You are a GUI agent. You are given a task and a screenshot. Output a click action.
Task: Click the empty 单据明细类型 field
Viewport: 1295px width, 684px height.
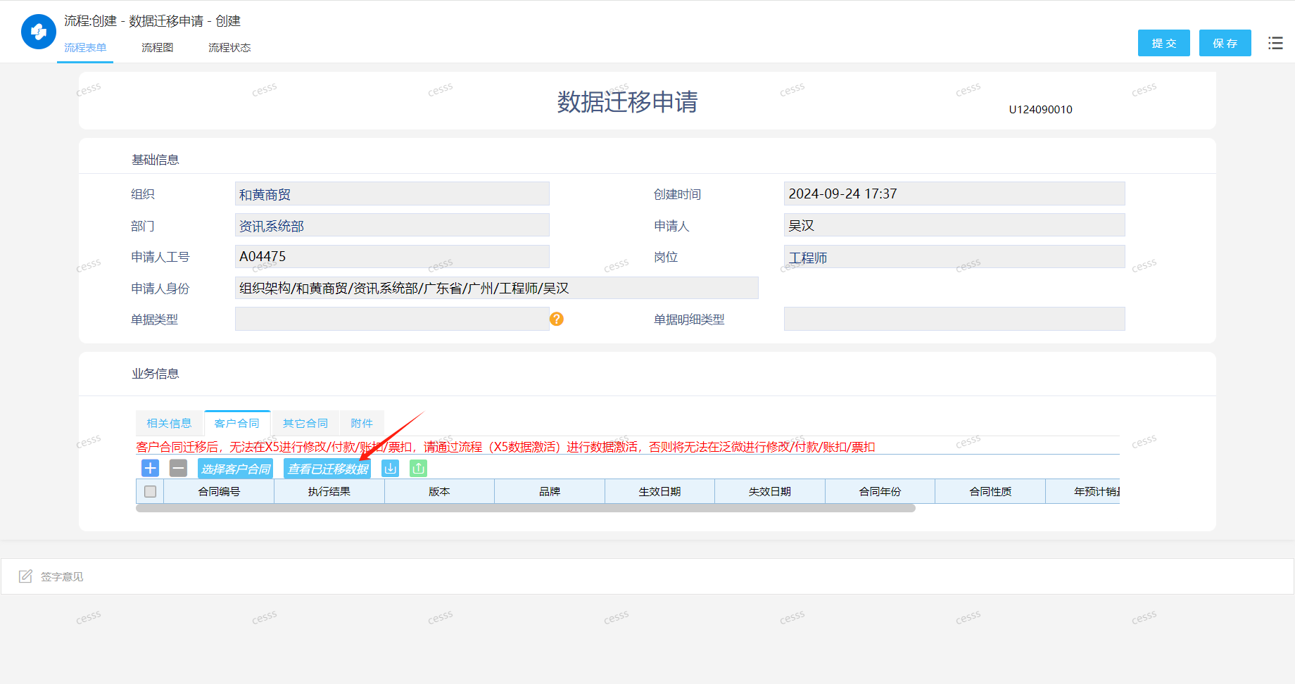[954, 319]
